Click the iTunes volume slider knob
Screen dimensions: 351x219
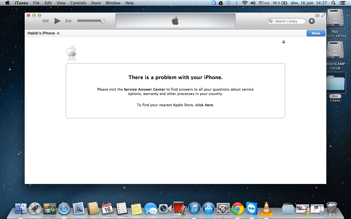click(x=103, y=21)
